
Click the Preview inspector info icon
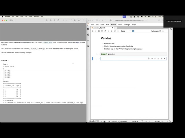pyautogui.click(x=47, y=20)
